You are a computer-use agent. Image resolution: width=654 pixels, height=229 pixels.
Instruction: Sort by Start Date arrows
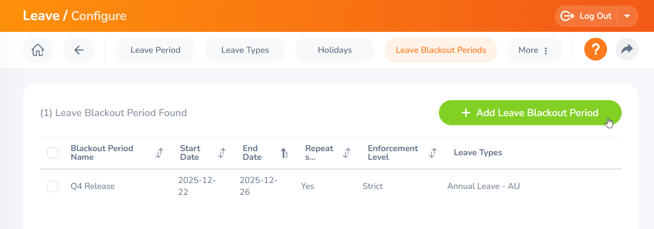tap(222, 153)
